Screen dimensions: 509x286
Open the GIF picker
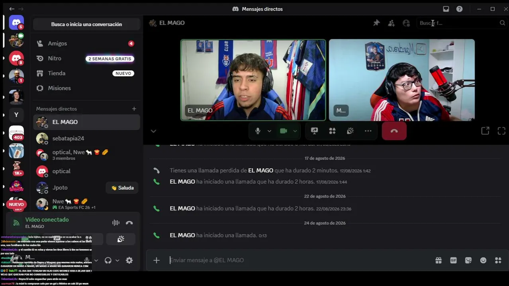[x=453, y=260]
